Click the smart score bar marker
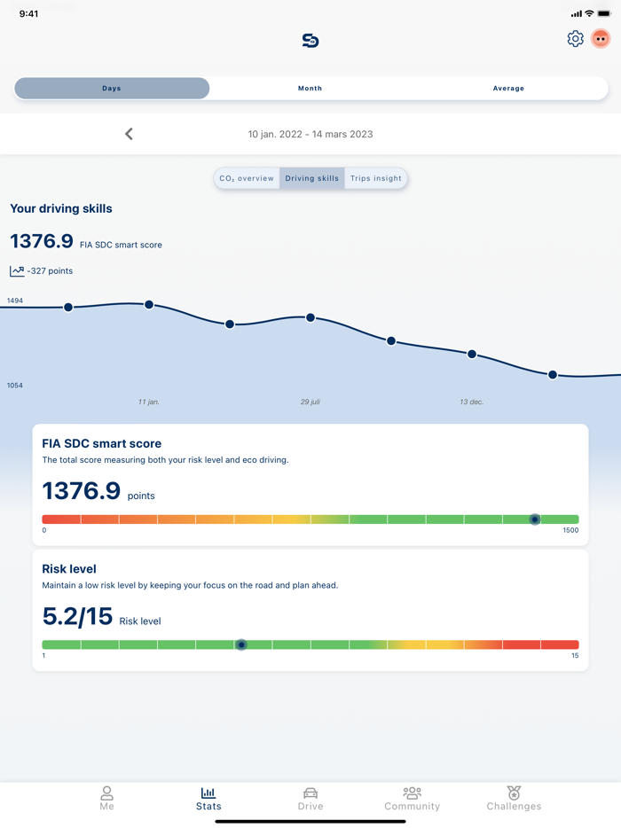This screenshot has width=621, height=828. click(x=535, y=519)
